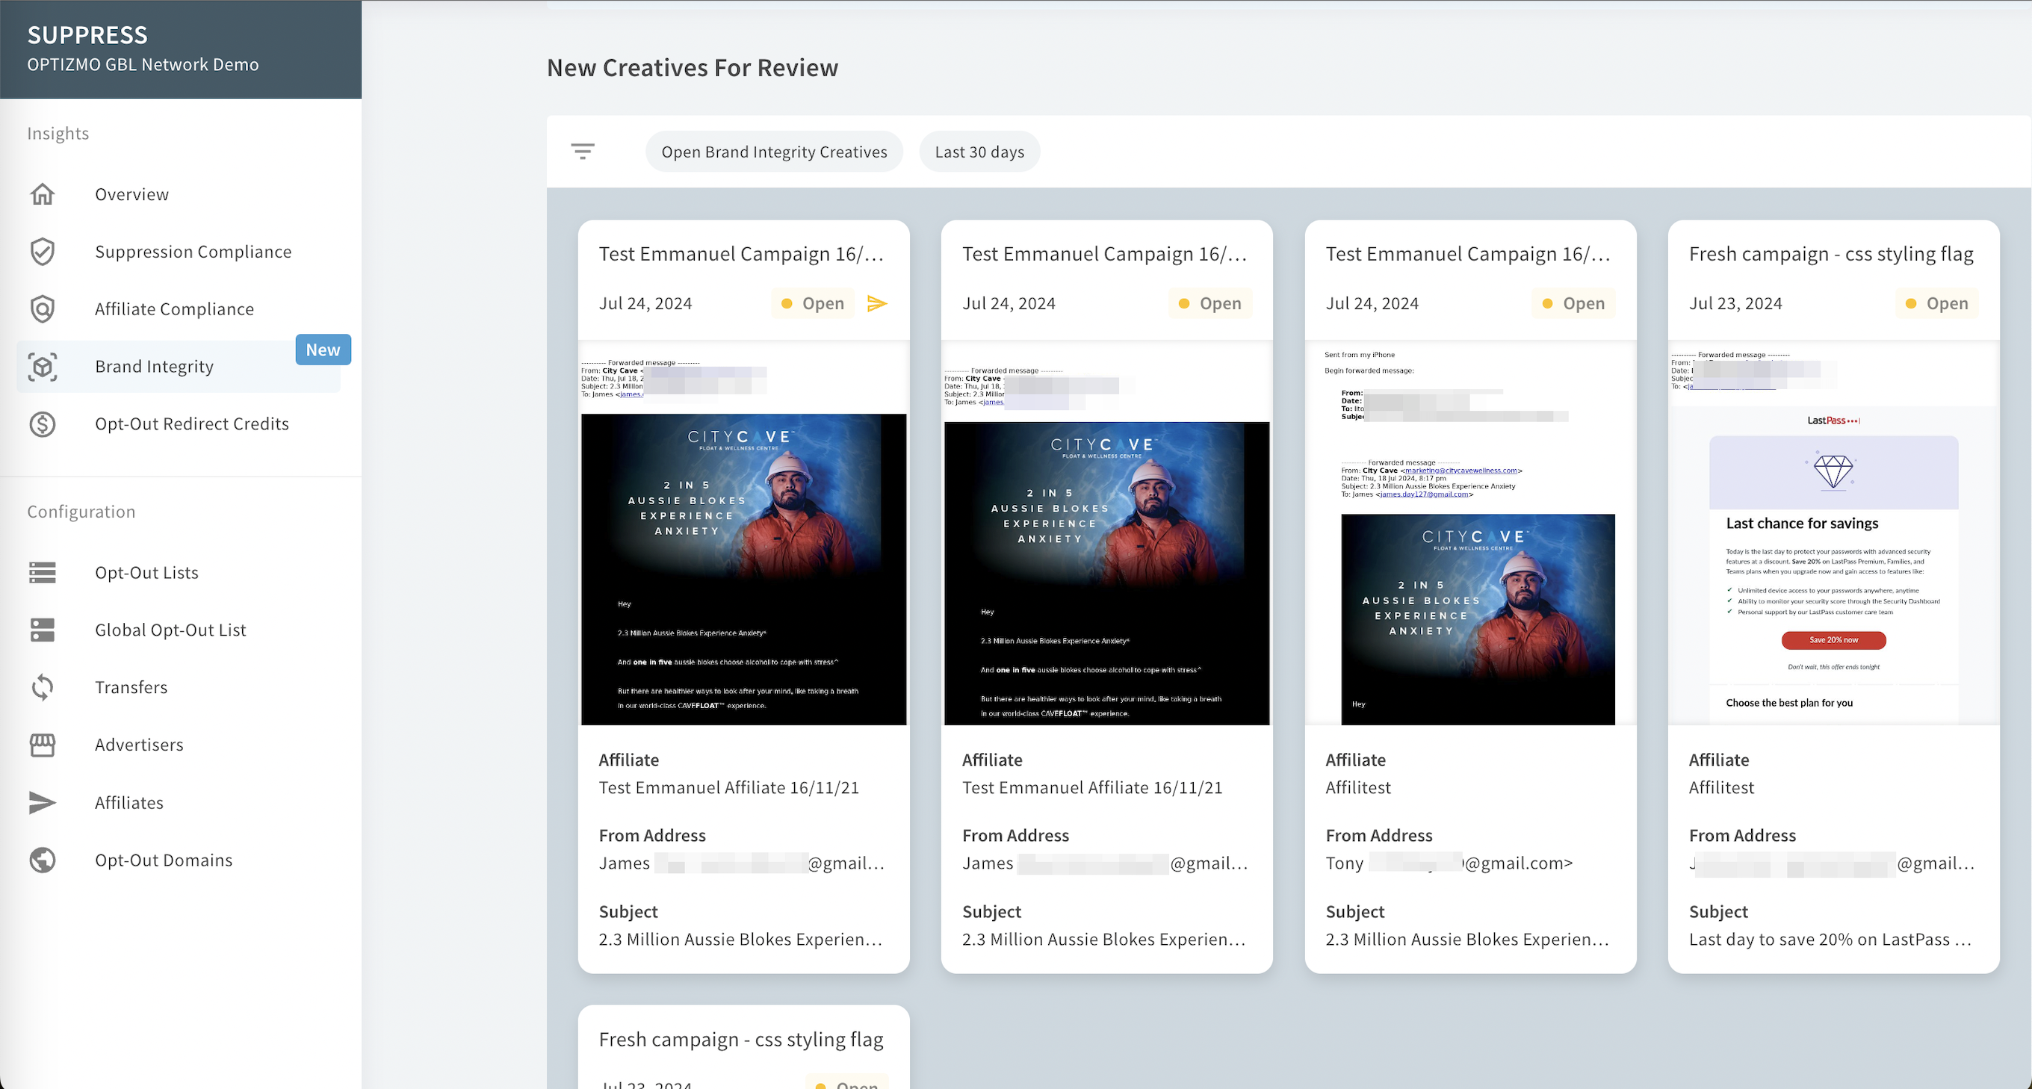The image size is (2032, 1089).
Task: Click the Overview home icon
Action: 43,194
